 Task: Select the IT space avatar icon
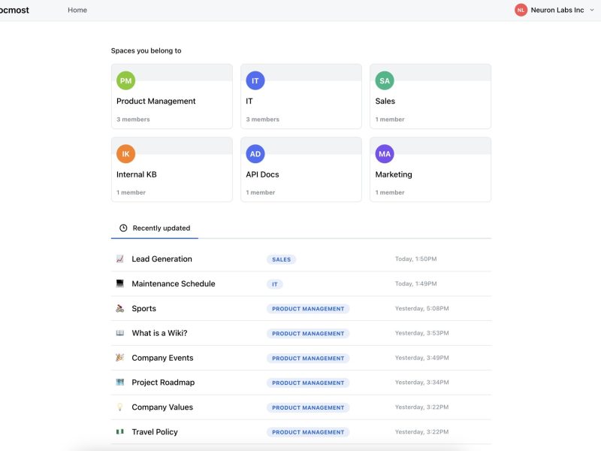coord(255,80)
